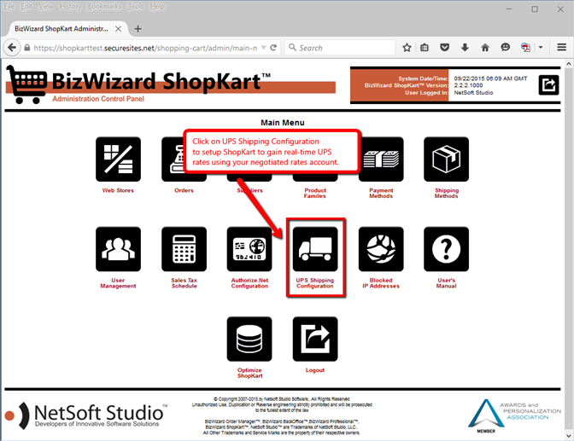Click the browser back arrow
Image resolution: width=574 pixels, height=441 pixels.
click(12, 48)
